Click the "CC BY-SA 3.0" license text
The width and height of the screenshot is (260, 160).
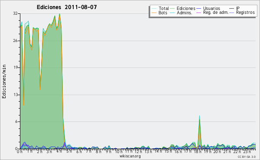pyautogui.click(x=247, y=157)
